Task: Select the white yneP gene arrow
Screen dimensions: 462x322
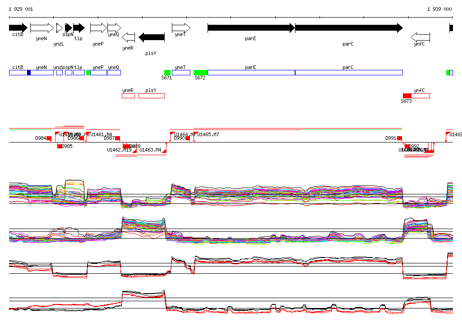Action: pos(98,28)
